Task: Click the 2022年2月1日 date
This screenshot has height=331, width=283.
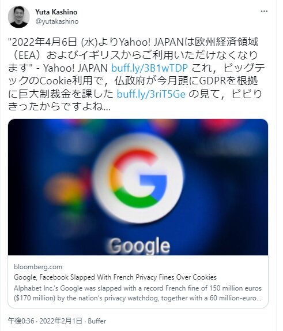Action: (x=61, y=321)
